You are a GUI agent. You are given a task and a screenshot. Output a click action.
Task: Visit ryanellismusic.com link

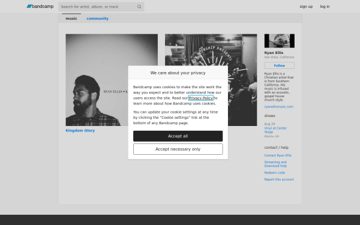(279, 107)
